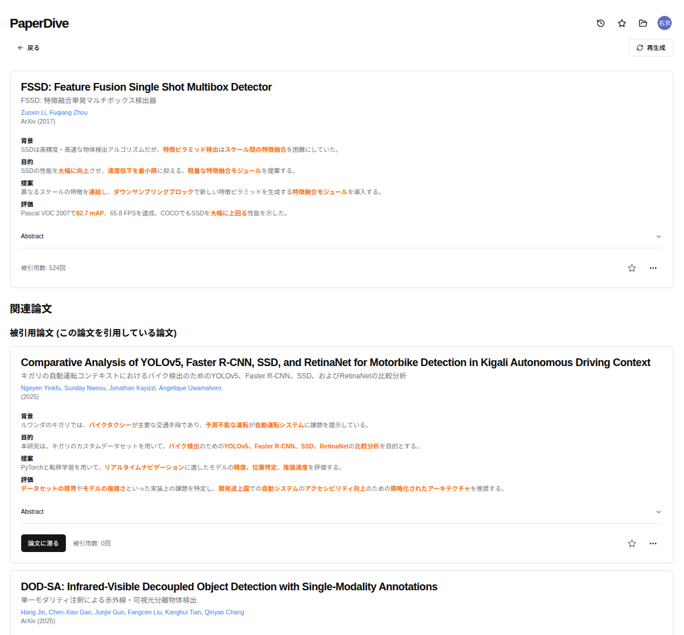Open more options for FSSD paper
The width and height of the screenshot is (684, 635).
point(653,268)
